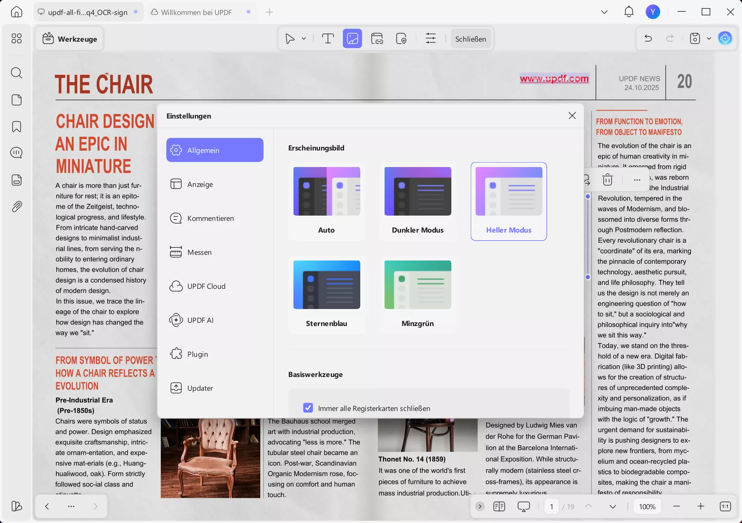Start slideshow presentation mode

(524, 506)
